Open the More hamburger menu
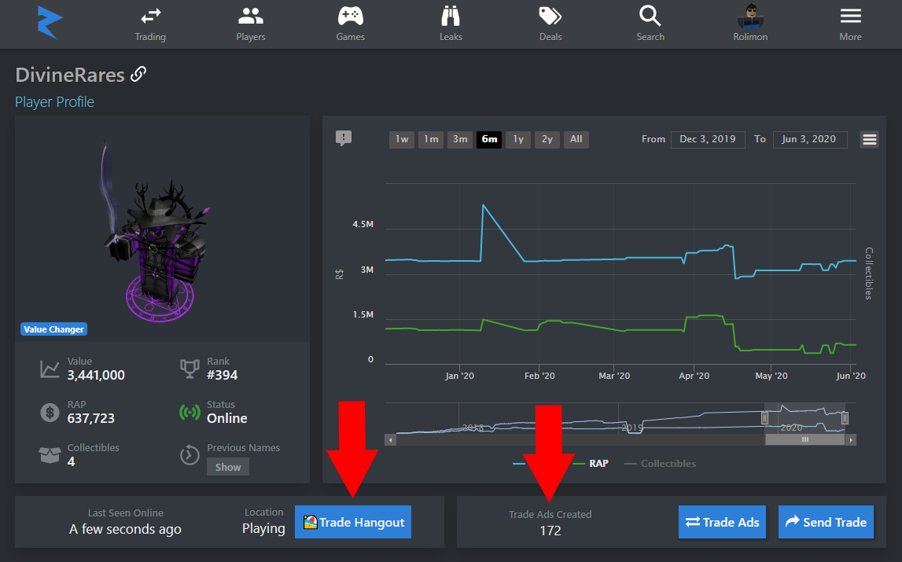The height and width of the screenshot is (562, 902). click(850, 24)
